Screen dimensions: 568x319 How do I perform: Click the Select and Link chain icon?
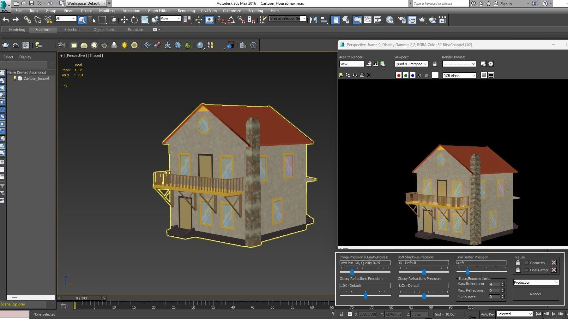click(x=27, y=20)
